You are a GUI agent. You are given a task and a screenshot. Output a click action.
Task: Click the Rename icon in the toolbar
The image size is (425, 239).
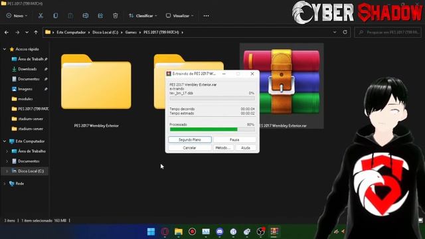tap(86, 16)
